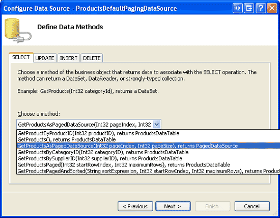280x218 pixels.
Task: Open the Help question mark icon
Action: 261,8
